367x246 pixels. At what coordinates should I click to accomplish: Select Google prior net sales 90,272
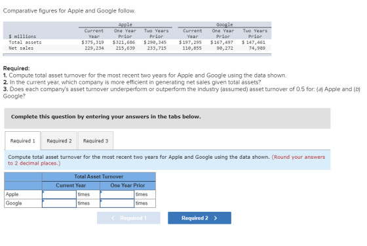[225, 48]
